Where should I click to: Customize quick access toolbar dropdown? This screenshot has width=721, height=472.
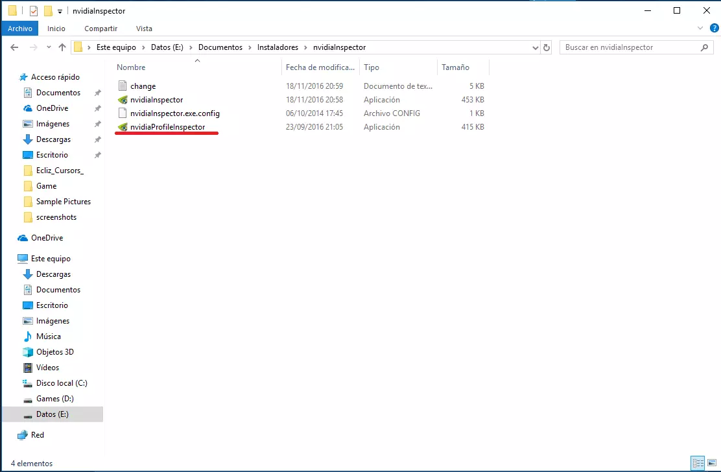(60, 11)
